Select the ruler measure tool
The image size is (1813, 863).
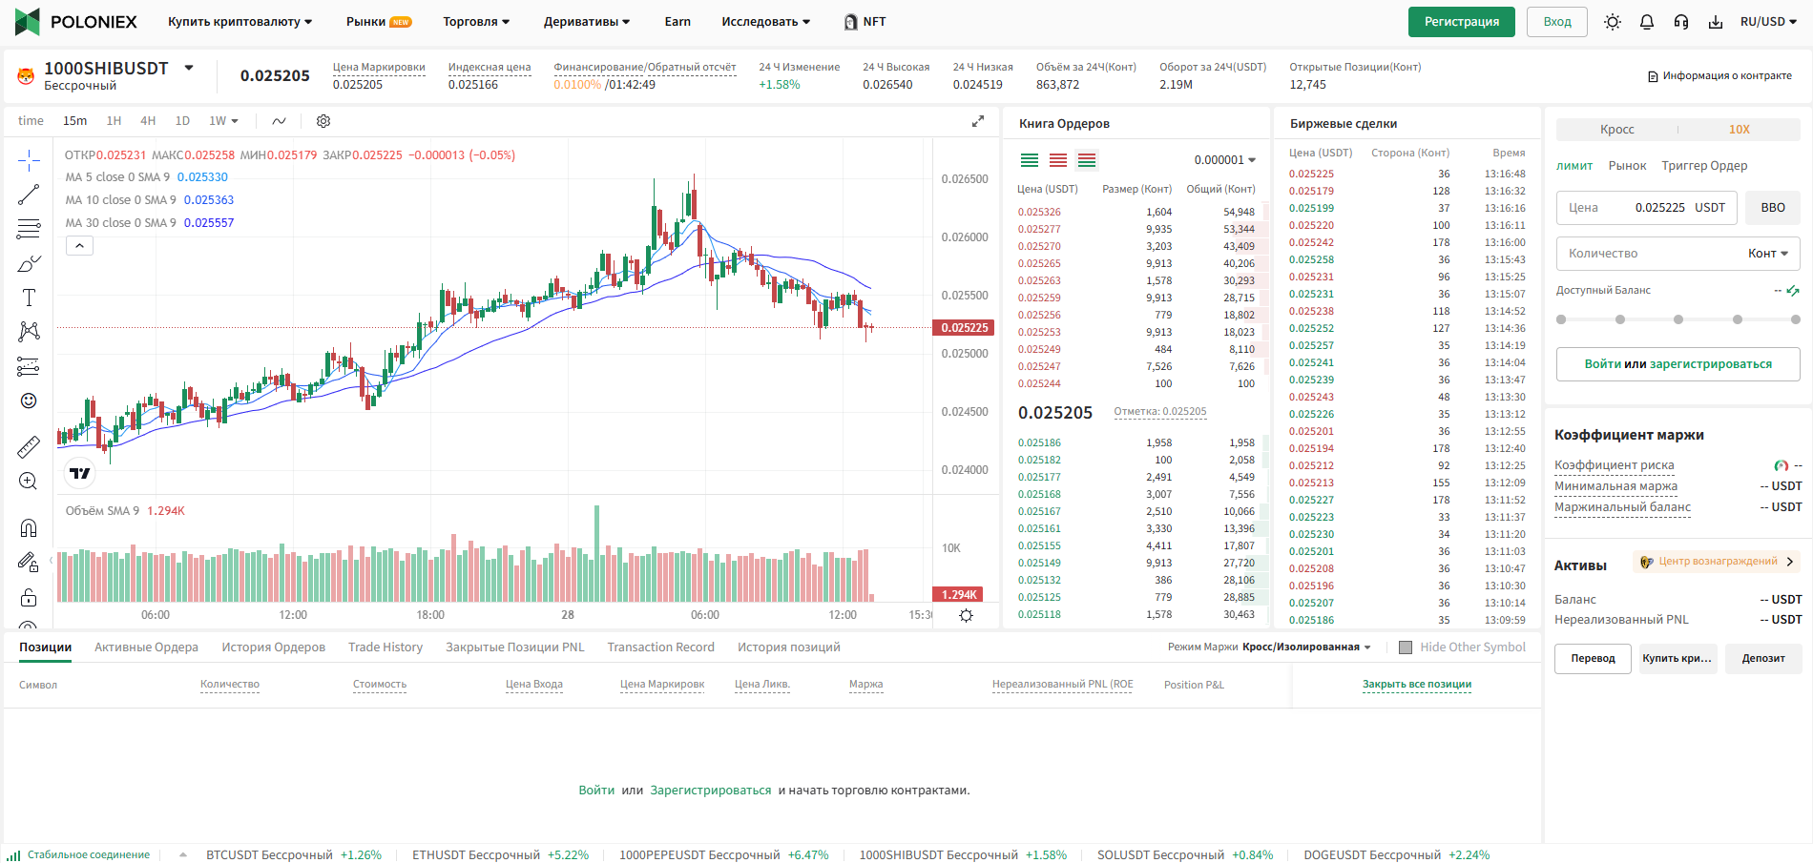click(29, 446)
